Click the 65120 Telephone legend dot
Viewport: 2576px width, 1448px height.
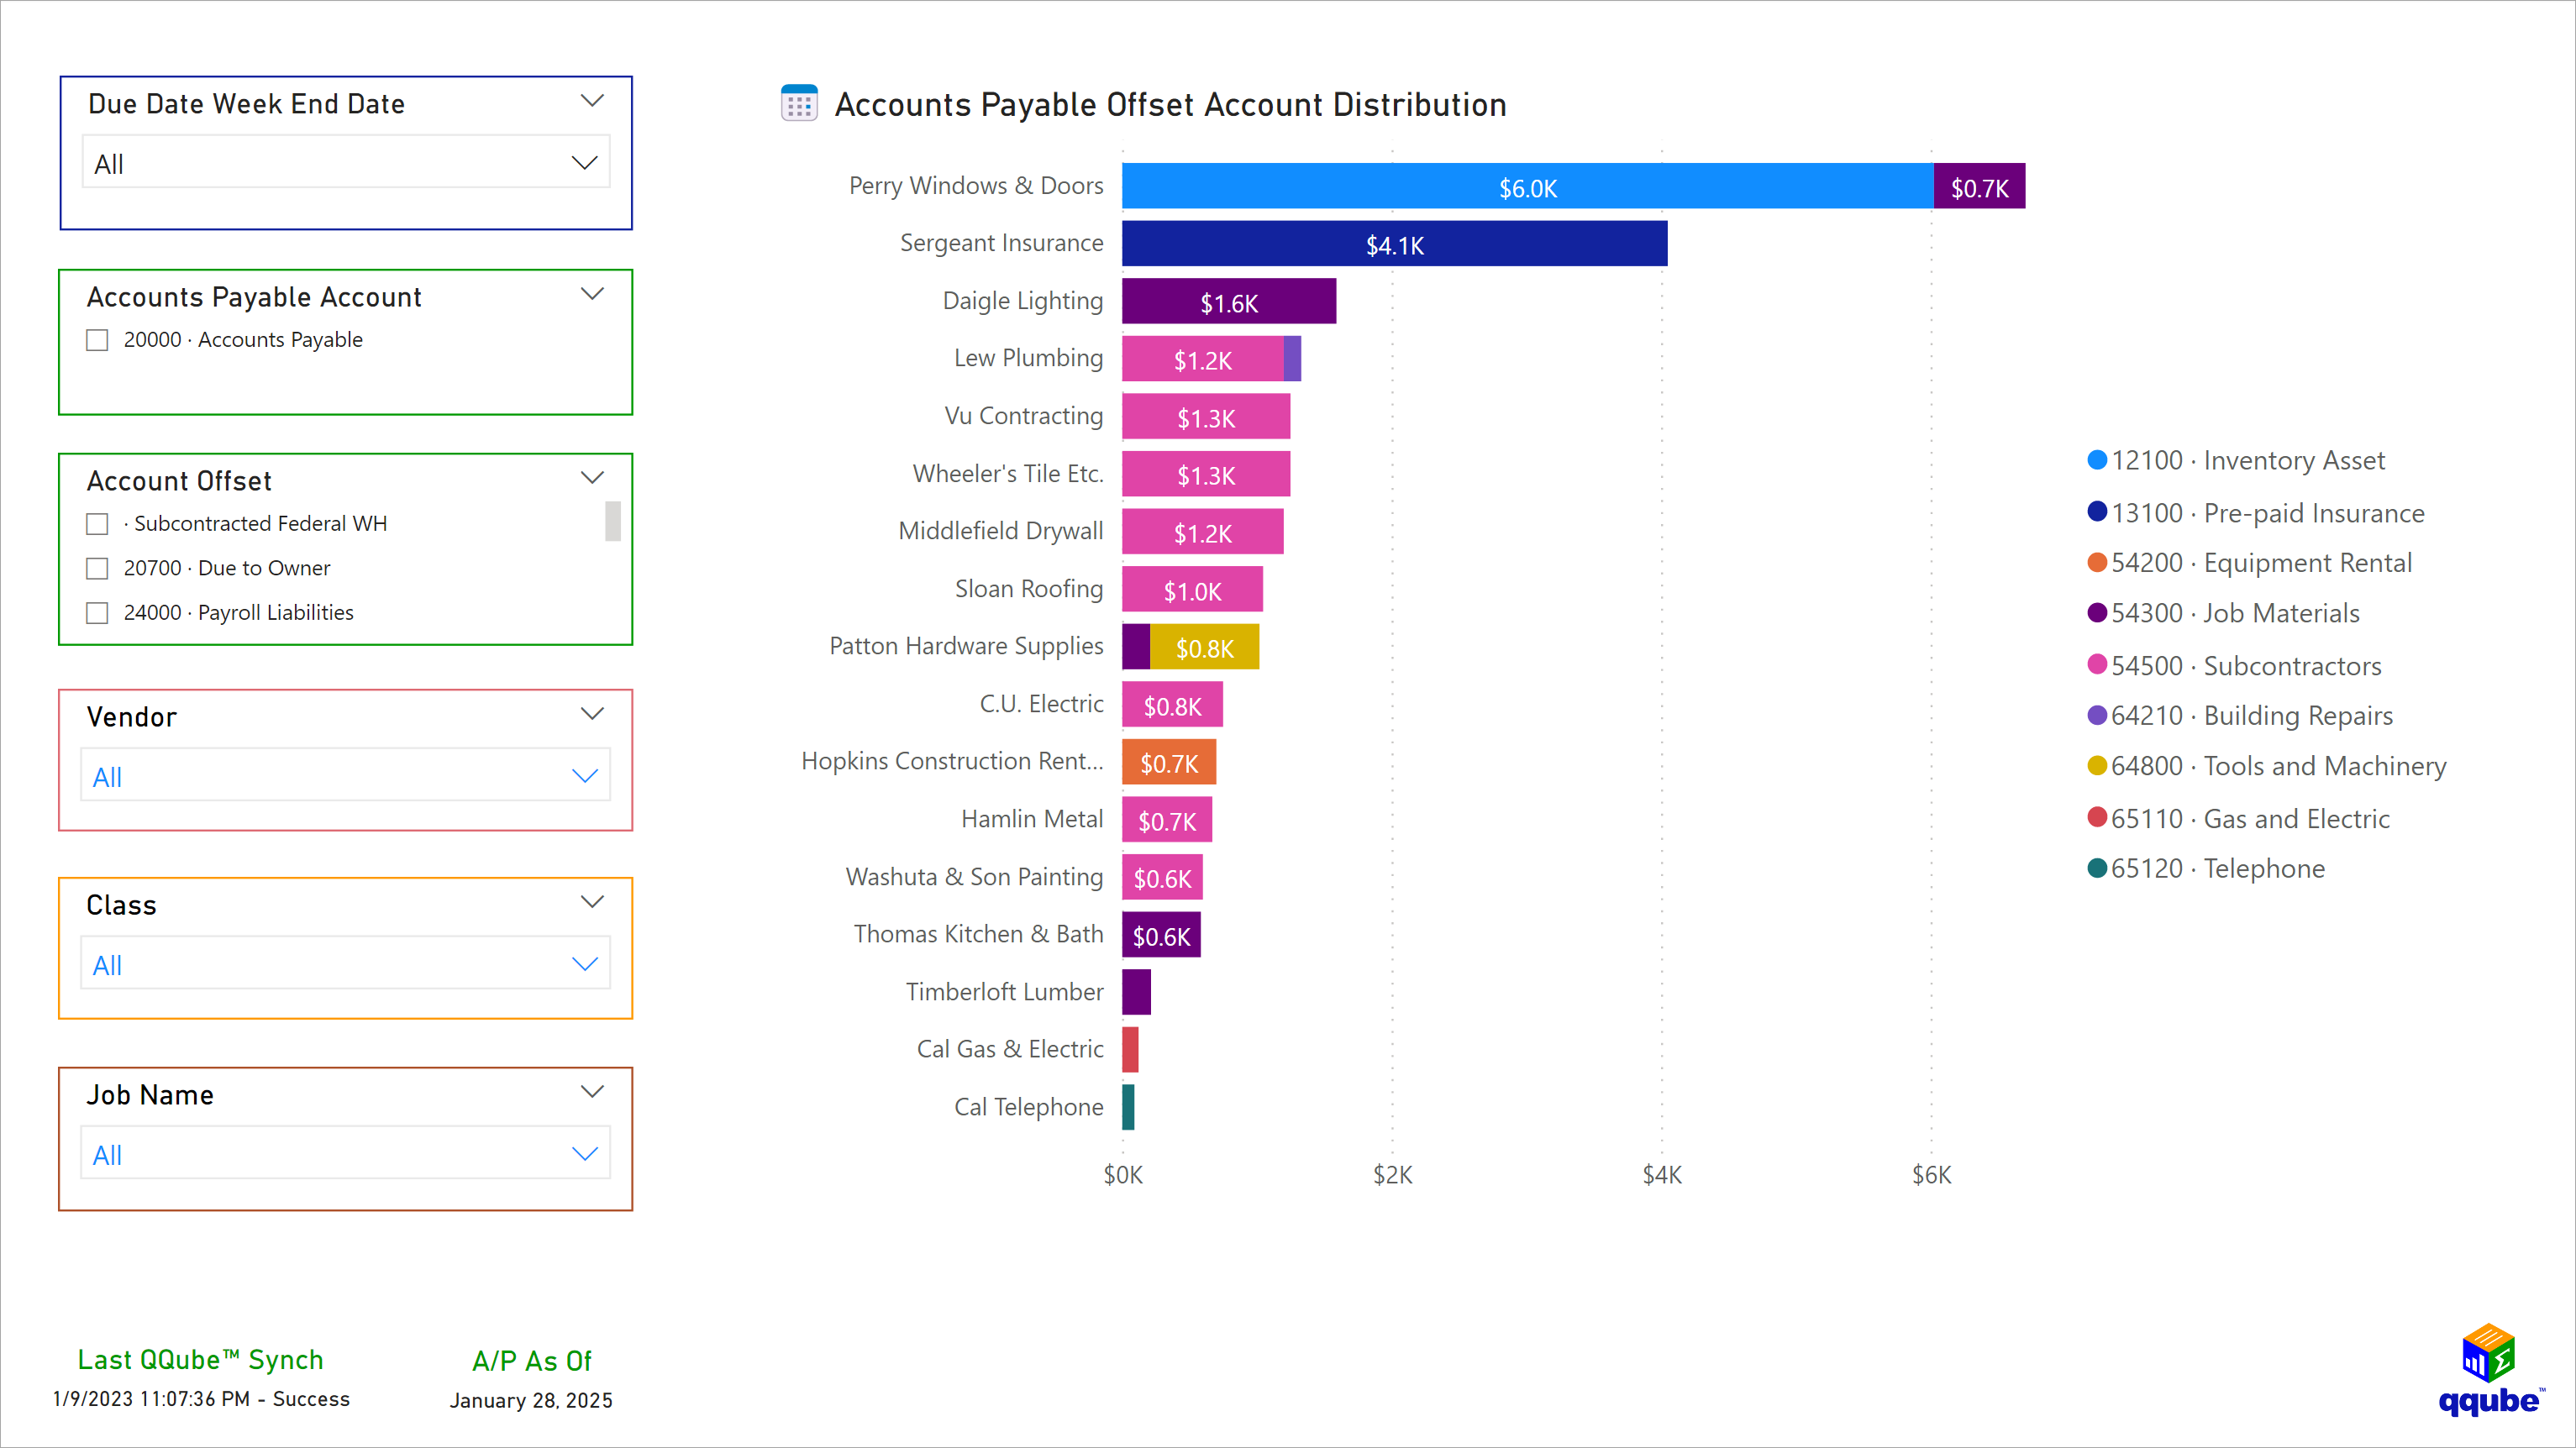click(x=2096, y=869)
